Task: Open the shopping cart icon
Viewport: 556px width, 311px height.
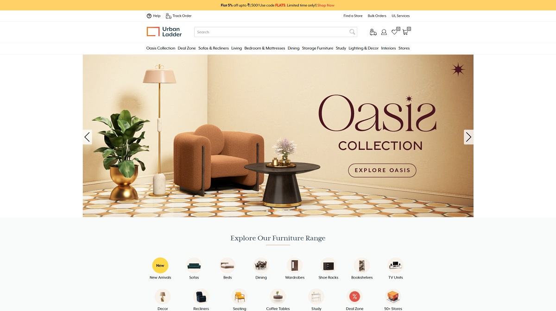Action: coord(405,32)
